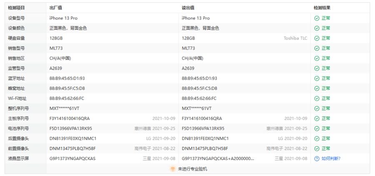Click the green check icon in 销售地区 row
Screen dimensions: 375x176
tap(317, 58)
